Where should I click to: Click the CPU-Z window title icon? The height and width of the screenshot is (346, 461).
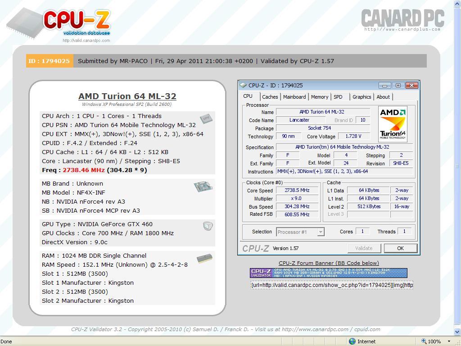pyautogui.click(x=243, y=85)
